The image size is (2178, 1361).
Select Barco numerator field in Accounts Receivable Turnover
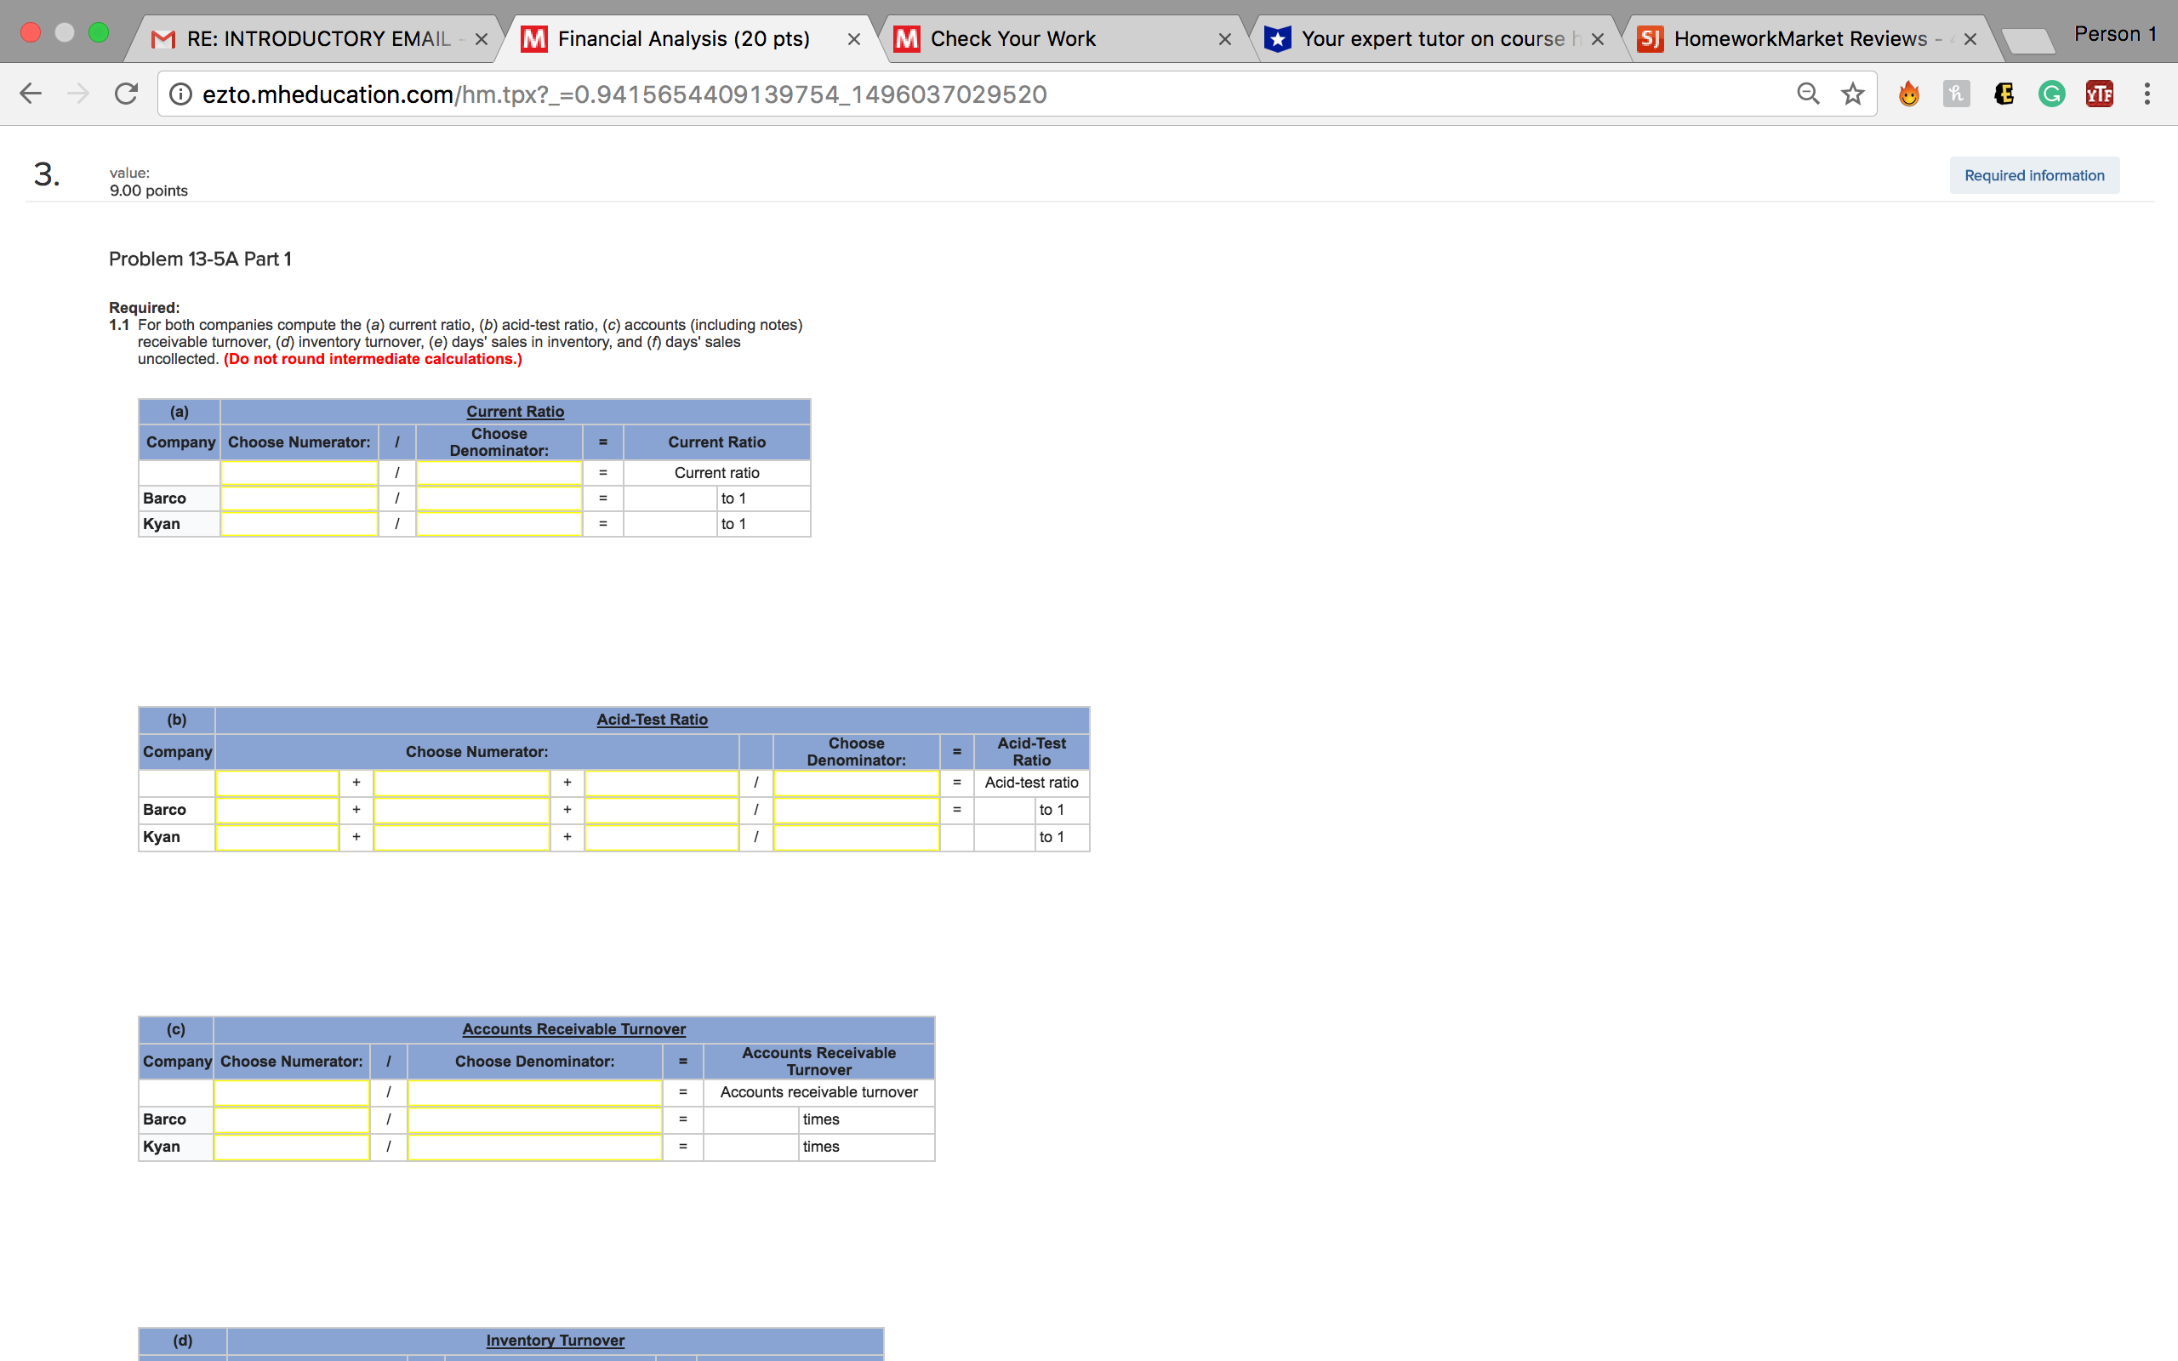click(x=291, y=1119)
